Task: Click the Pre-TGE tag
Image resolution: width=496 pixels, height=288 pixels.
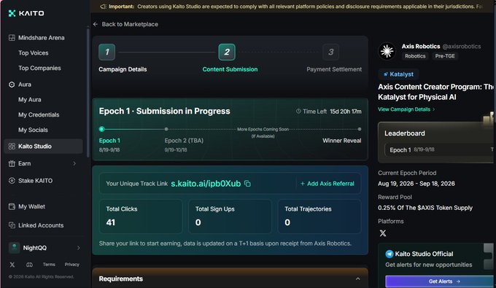Action: pos(445,56)
